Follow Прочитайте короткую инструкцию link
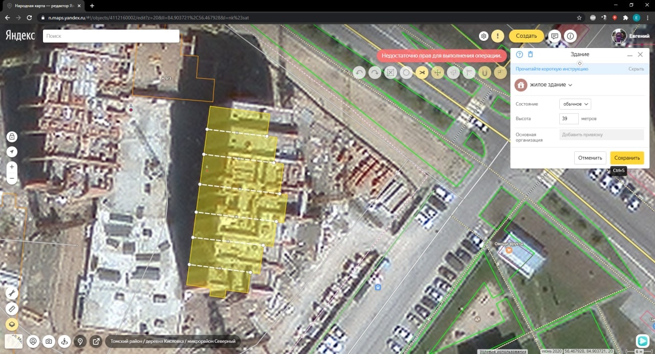 click(x=552, y=69)
